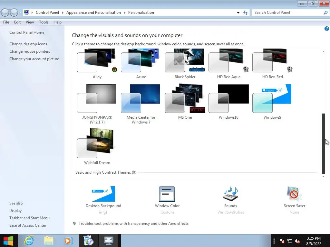Open Desktop Background settings icon
The width and height of the screenshot is (330, 247).
click(103, 194)
